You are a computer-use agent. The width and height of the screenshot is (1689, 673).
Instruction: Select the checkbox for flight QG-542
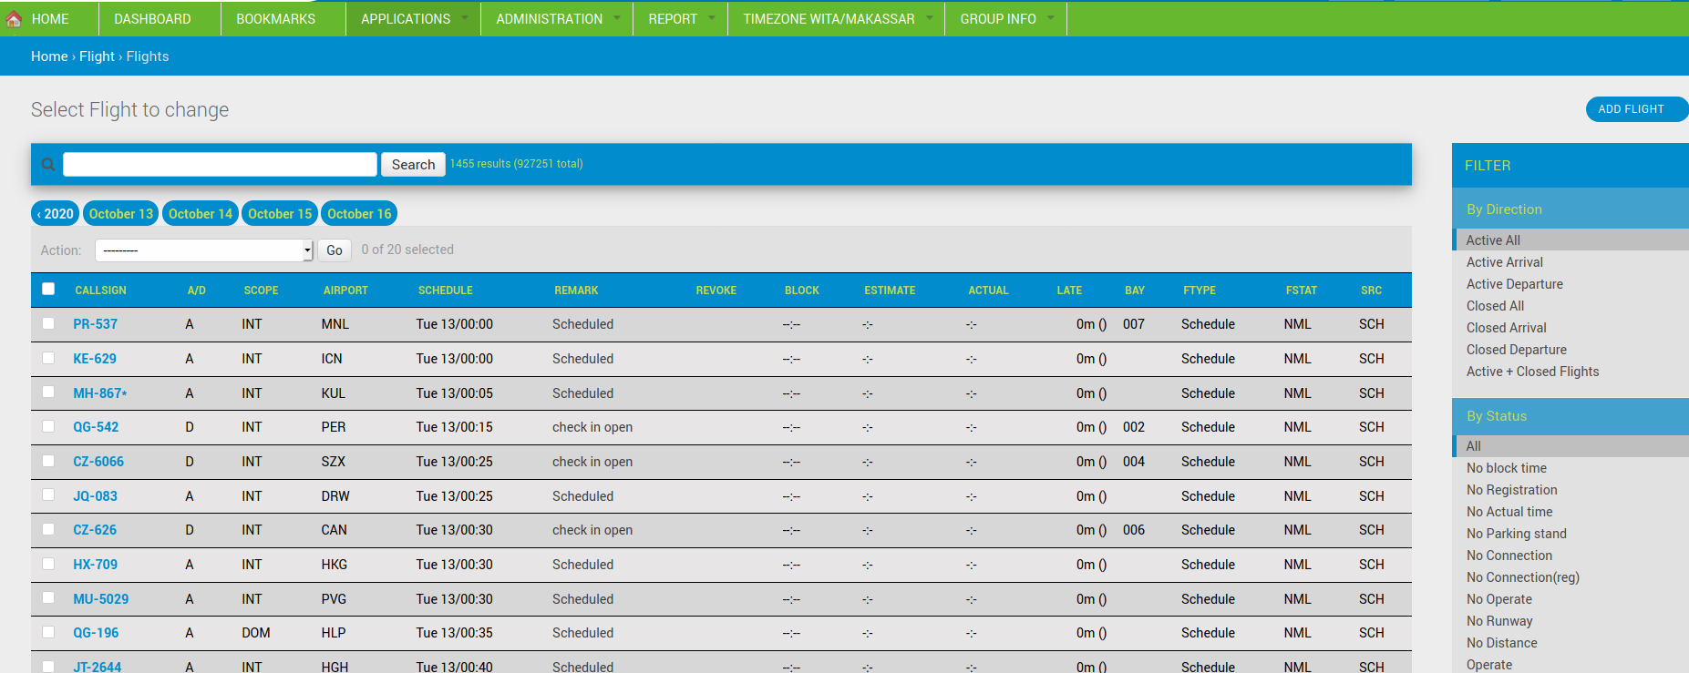pyautogui.click(x=48, y=427)
